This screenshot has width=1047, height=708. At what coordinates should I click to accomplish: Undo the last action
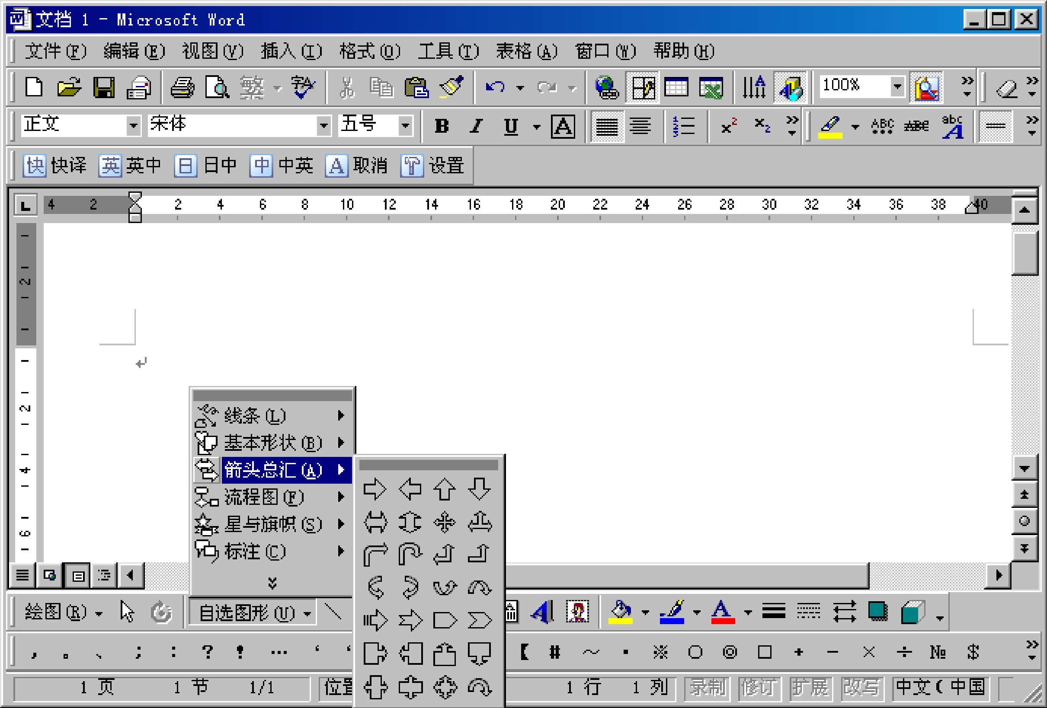tap(496, 87)
